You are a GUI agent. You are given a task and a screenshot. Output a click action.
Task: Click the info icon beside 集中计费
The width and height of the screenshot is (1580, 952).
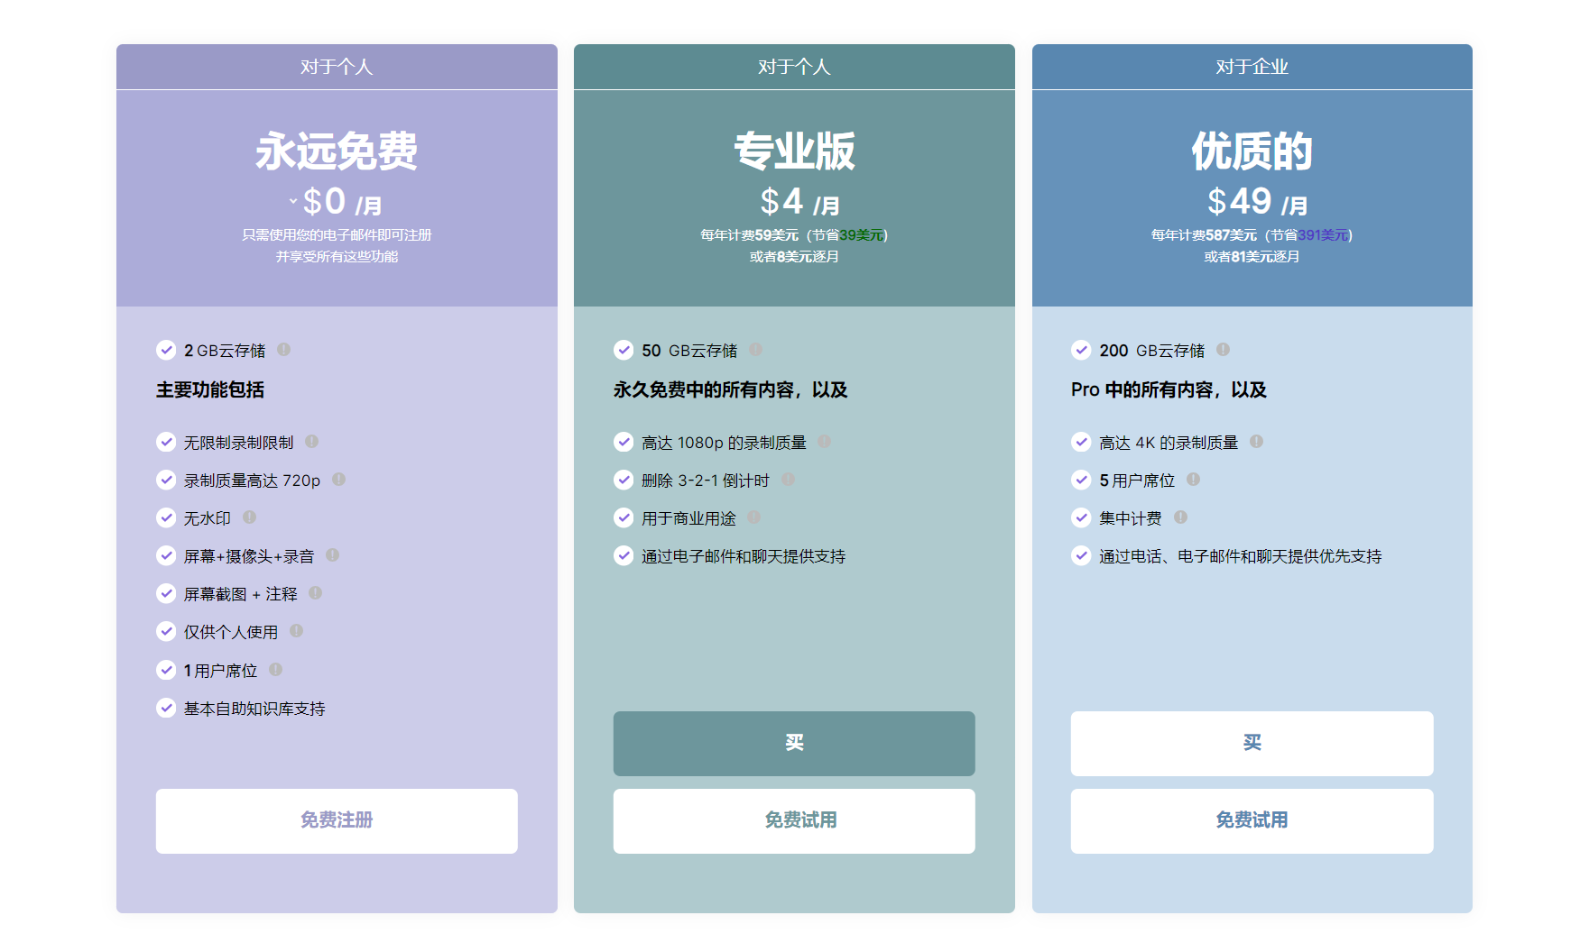[x=1182, y=517]
